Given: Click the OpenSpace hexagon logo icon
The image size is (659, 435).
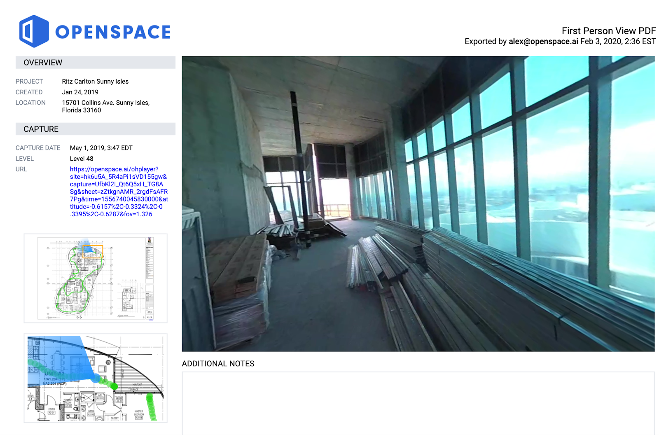Looking at the screenshot, I should (x=34, y=31).
